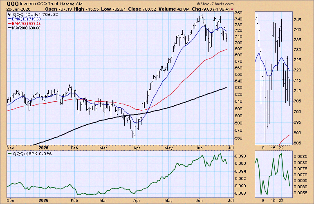Click the Jul label under the ratio panel
Viewport: 314px width, 204px height.
231,201
